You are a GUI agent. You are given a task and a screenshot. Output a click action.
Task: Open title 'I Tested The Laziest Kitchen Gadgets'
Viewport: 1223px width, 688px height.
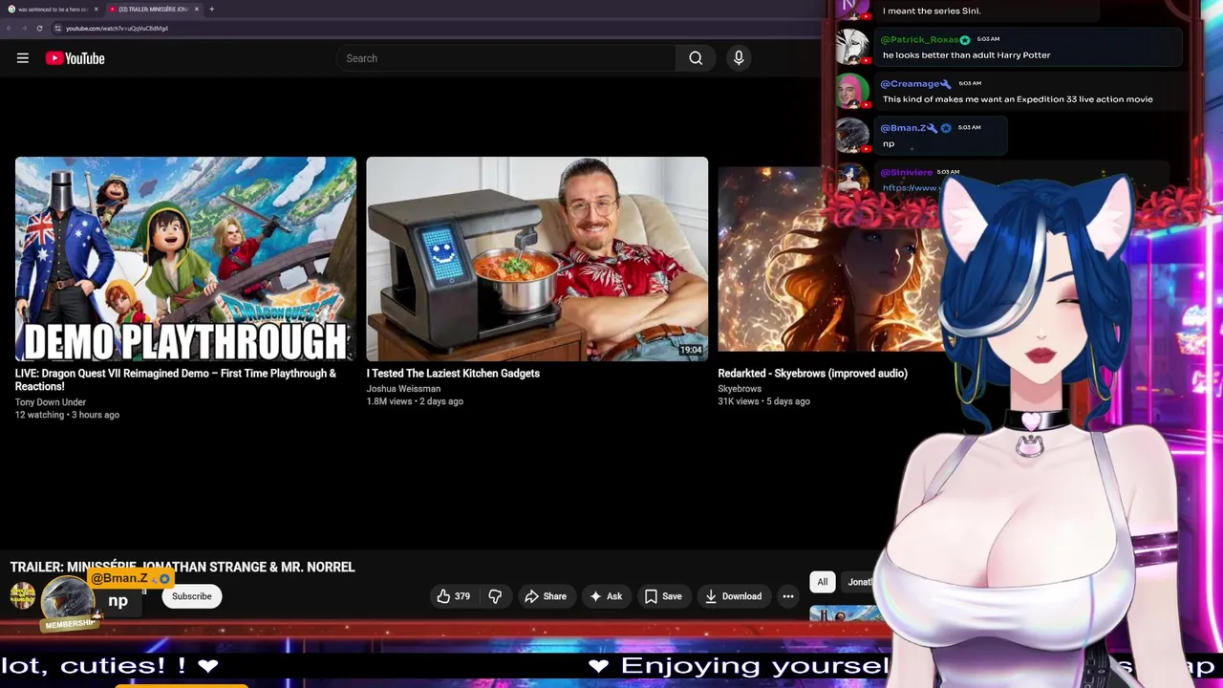[453, 374]
